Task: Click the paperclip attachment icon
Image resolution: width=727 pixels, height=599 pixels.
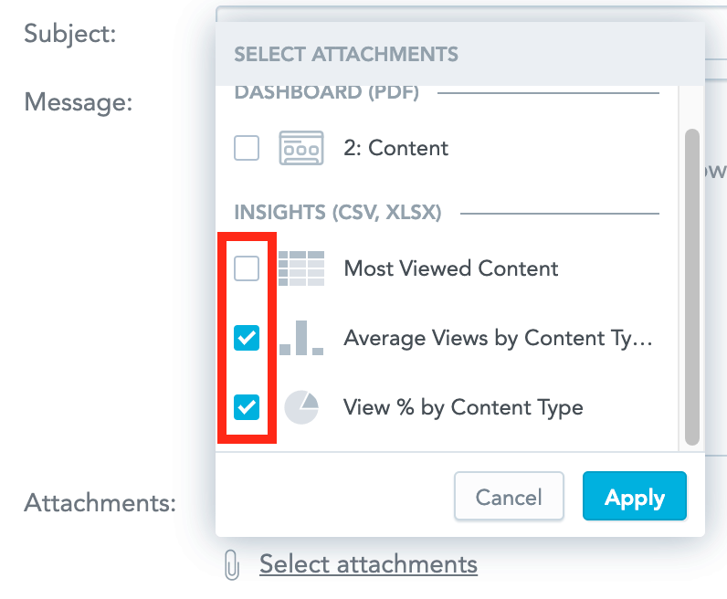Action: [232, 566]
